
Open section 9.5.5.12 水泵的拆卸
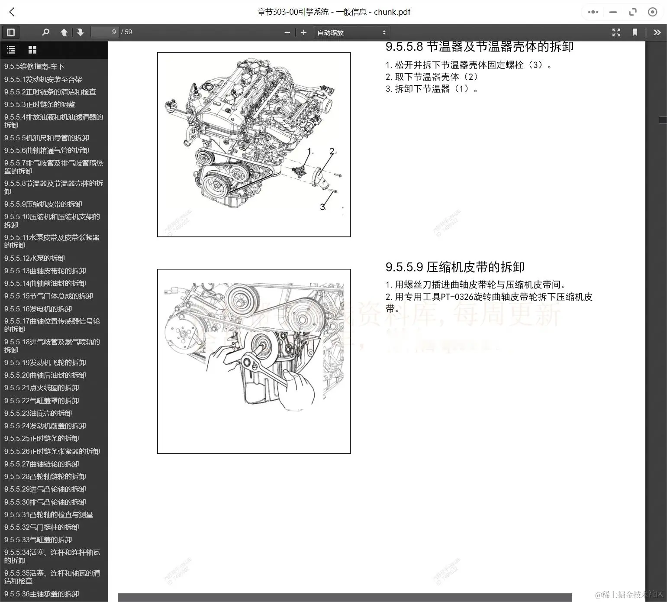pos(35,258)
